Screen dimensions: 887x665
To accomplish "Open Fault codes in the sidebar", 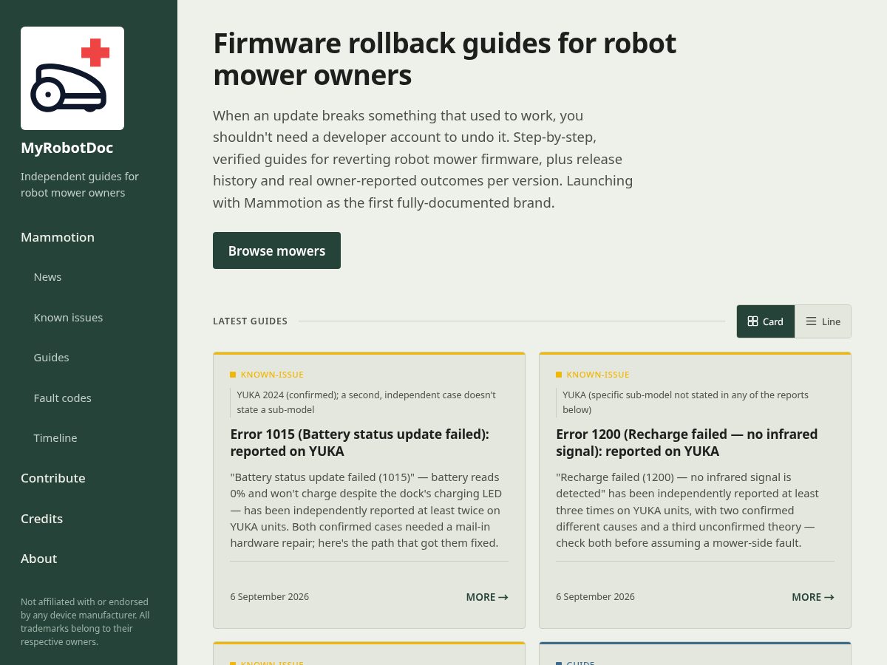I will (x=62, y=398).
